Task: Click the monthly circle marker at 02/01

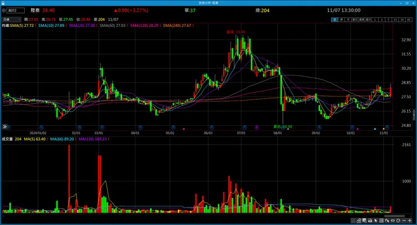Action: click(79, 127)
